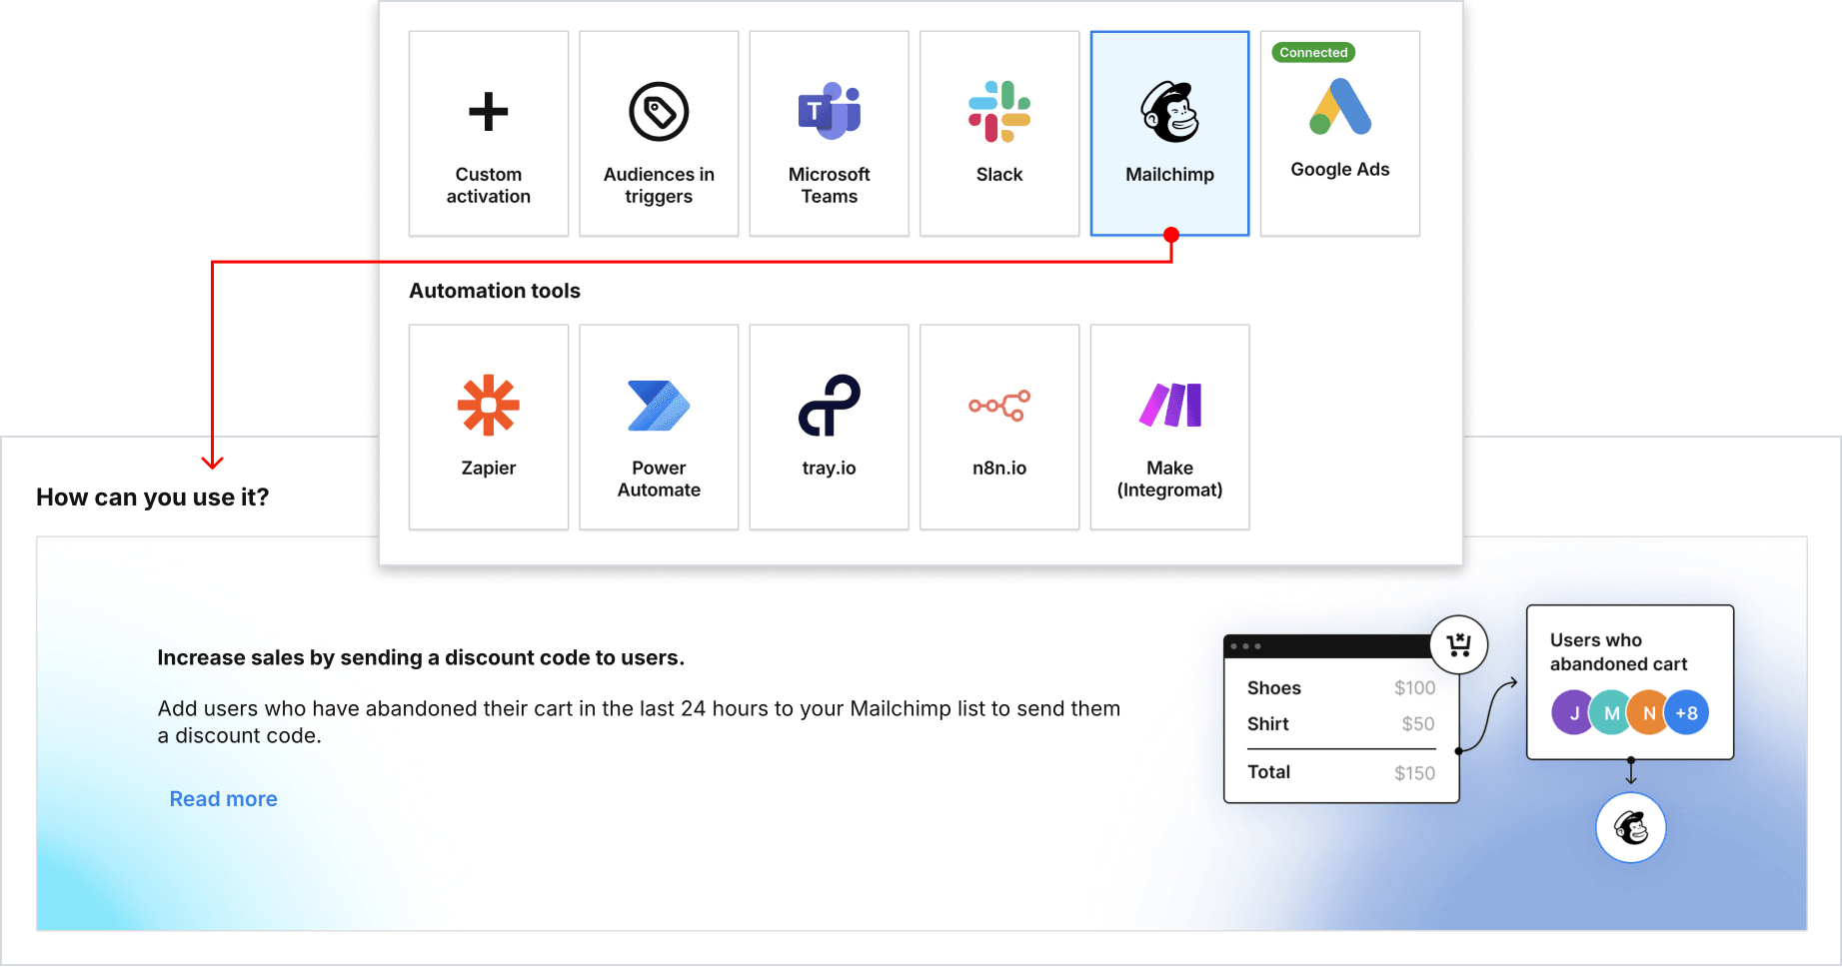
Task: Click the Users who abandoned cart card
Action: click(1629, 652)
